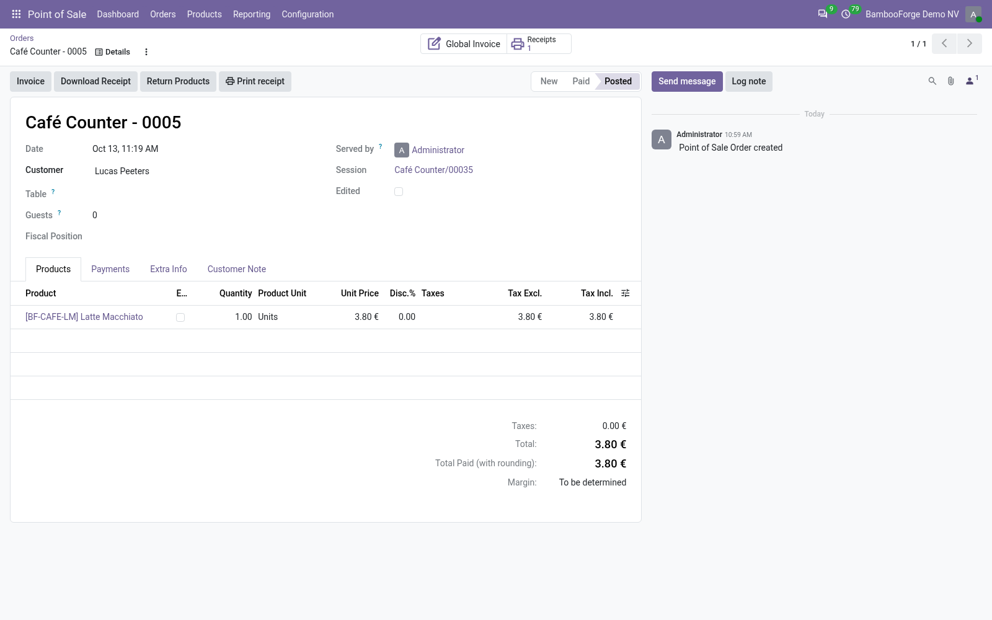Open the apps grid menu icon
The image size is (992, 620).
[17, 14]
